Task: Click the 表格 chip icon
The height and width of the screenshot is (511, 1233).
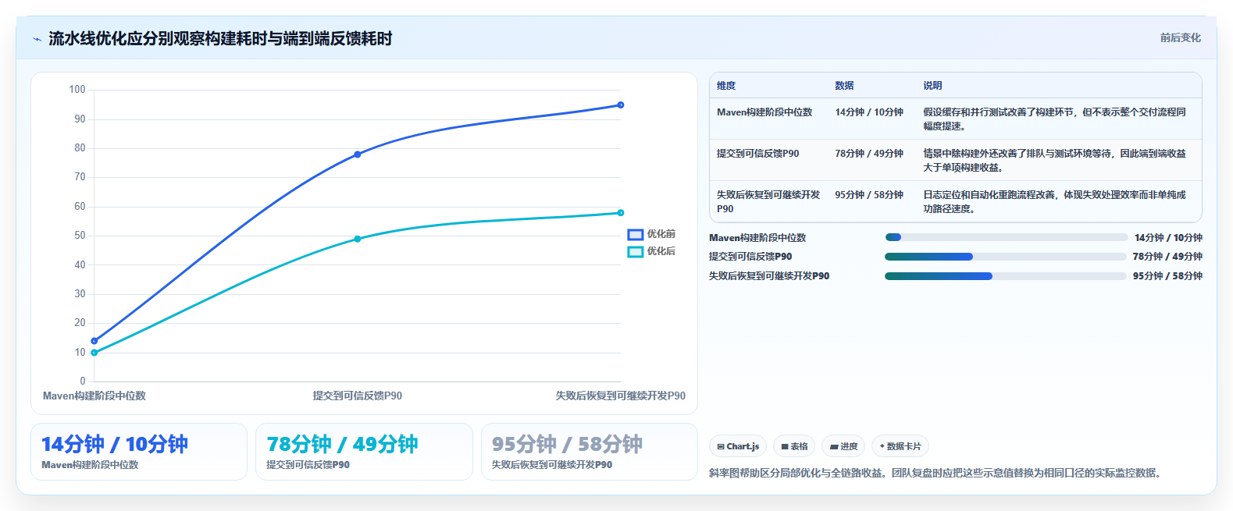Action: (x=785, y=447)
